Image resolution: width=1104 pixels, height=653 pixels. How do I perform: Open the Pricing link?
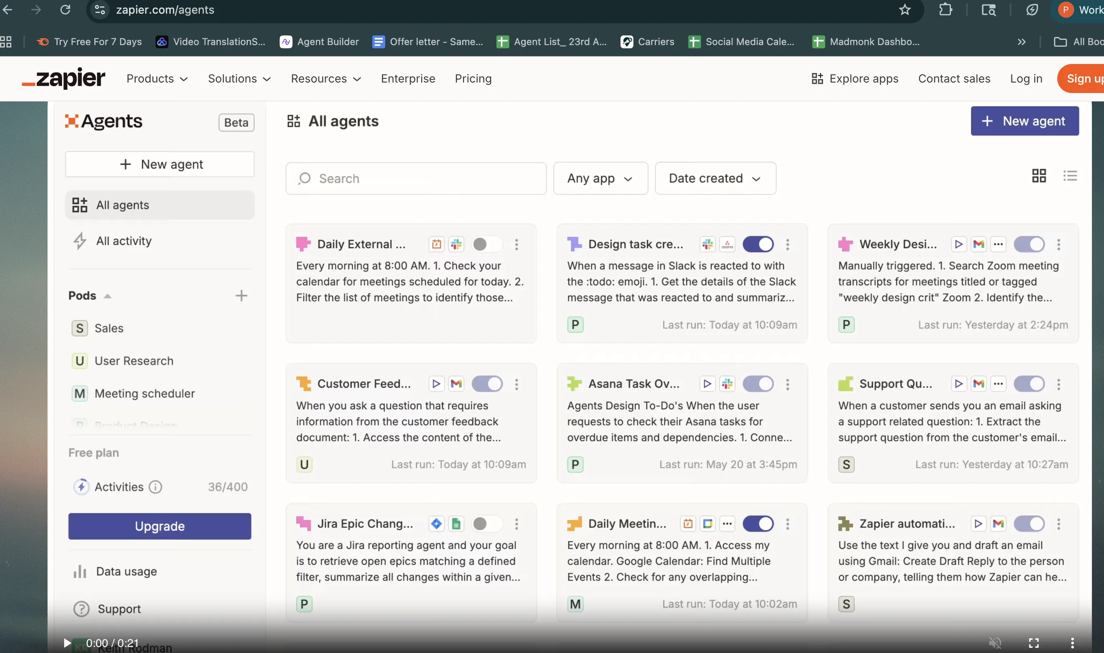tap(473, 79)
